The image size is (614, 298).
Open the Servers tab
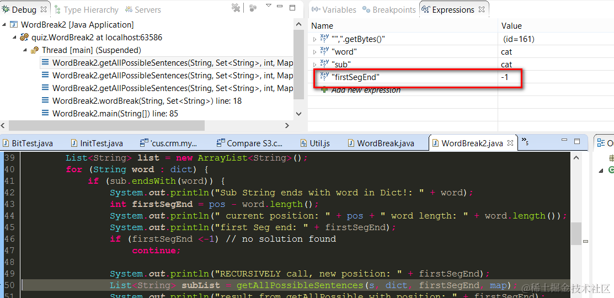[143, 9]
